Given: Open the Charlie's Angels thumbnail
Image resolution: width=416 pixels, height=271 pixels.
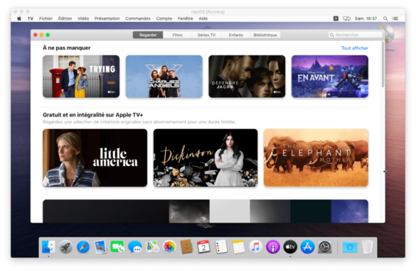Looking at the screenshot, I should 164,76.
